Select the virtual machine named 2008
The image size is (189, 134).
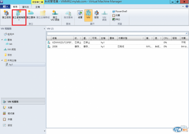click(x=55, y=46)
